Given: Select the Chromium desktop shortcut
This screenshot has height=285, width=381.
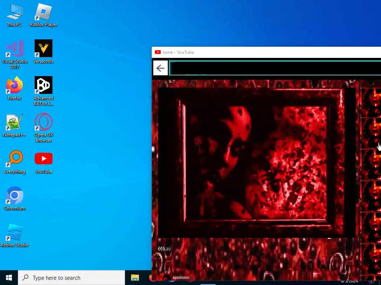Looking at the screenshot, I should click(15, 199).
